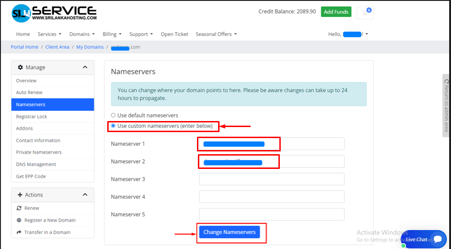Click the SLH Service logo
451x249 pixels.
(54, 13)
